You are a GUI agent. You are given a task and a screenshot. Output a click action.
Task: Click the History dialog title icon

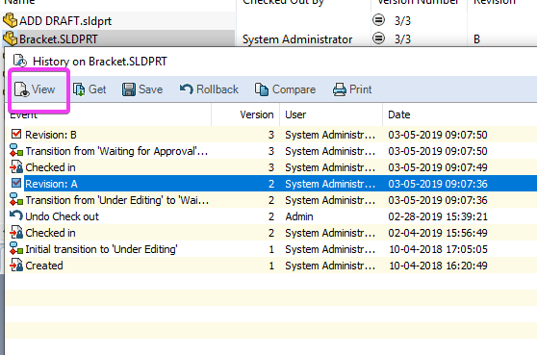coord(20,61)
